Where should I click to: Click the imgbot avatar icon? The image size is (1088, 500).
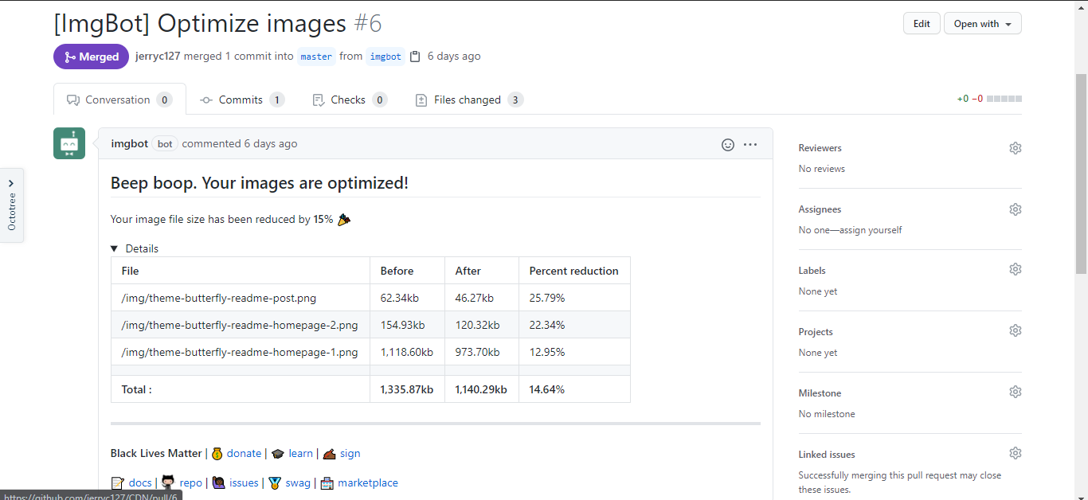coord(69,143)
